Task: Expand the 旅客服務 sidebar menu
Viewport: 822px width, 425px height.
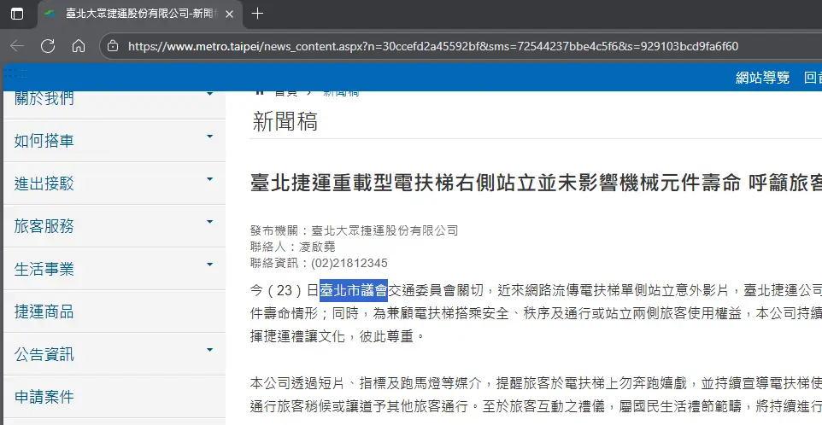Action: pyautogui.click(x=114, y=226)
